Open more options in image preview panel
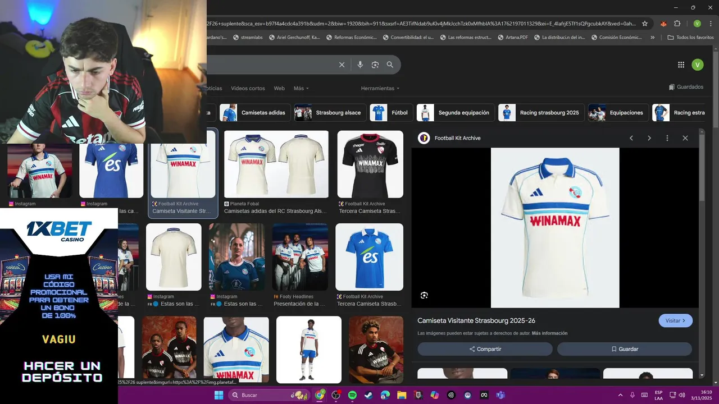This screenshot has width=719, height=404. pos(667,138)
